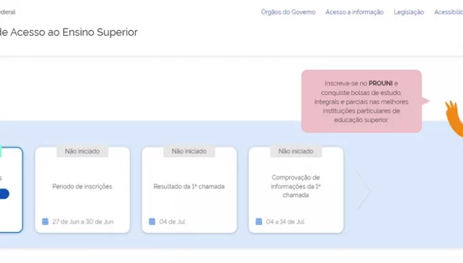Click the date text 27 de Jun a 30 de Jun
Image resolution: width=463 pixels, height=263 pixels.
[83, 222]
